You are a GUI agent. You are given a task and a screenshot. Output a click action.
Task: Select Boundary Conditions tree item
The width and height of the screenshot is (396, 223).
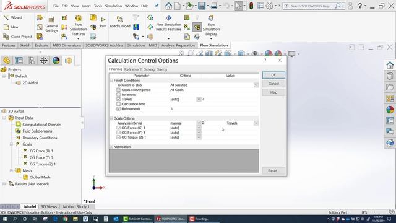coord(40,138)
